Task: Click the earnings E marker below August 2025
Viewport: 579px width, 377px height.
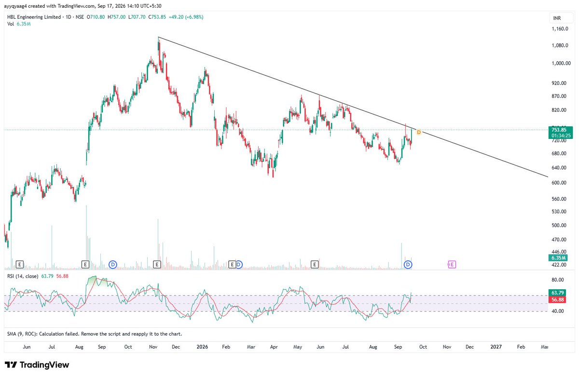Action: (x=85, y=264)
